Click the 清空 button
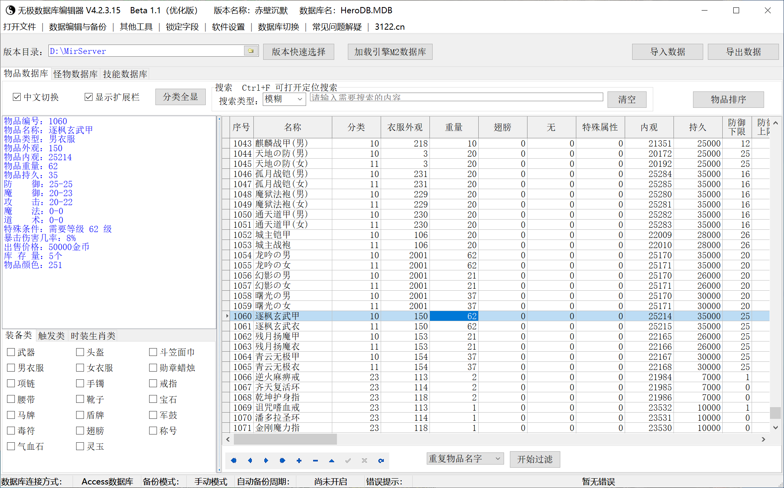The image size is (784, 488). [x=627, y=99]
